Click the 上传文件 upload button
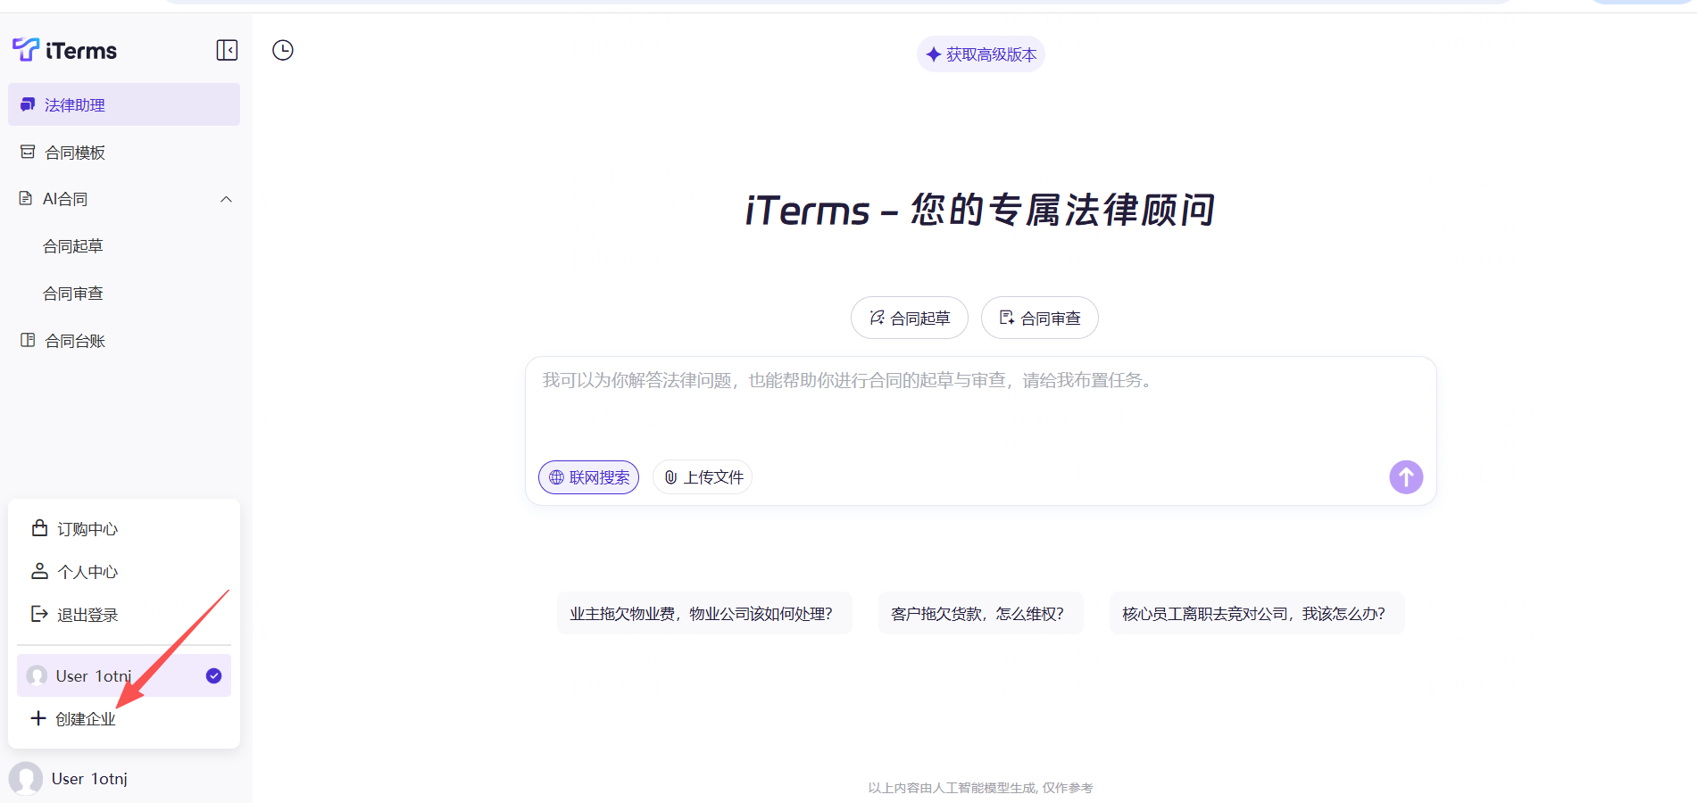 (703, 477)
